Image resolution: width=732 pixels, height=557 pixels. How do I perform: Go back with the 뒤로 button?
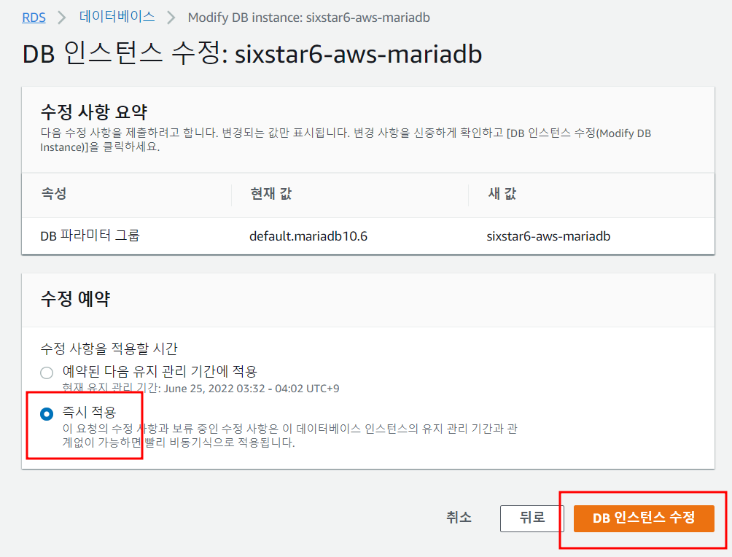(532, 518)
